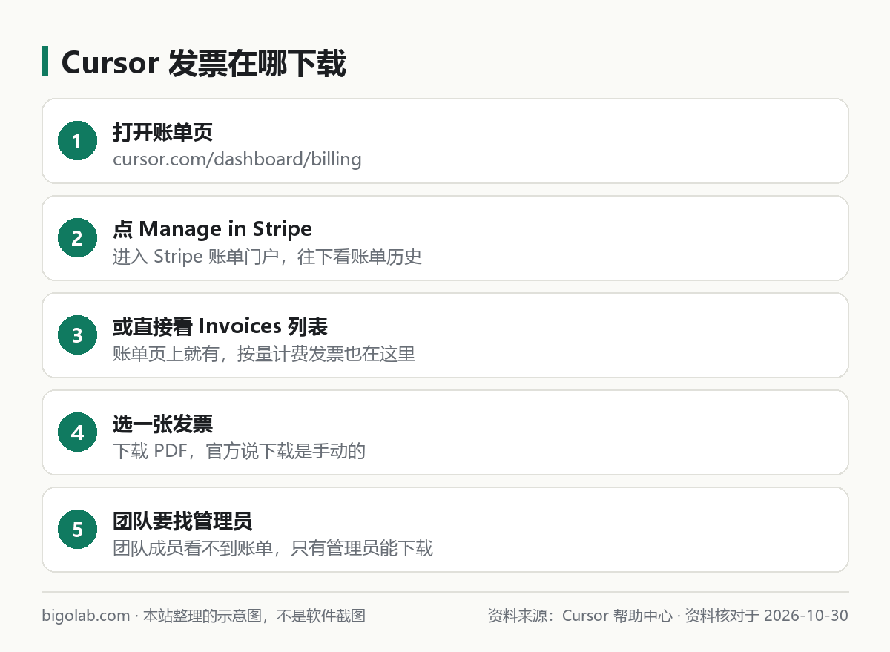
Task: Select the "或直接看 Invoices 列表" heading
Action: tap(220, 326)
